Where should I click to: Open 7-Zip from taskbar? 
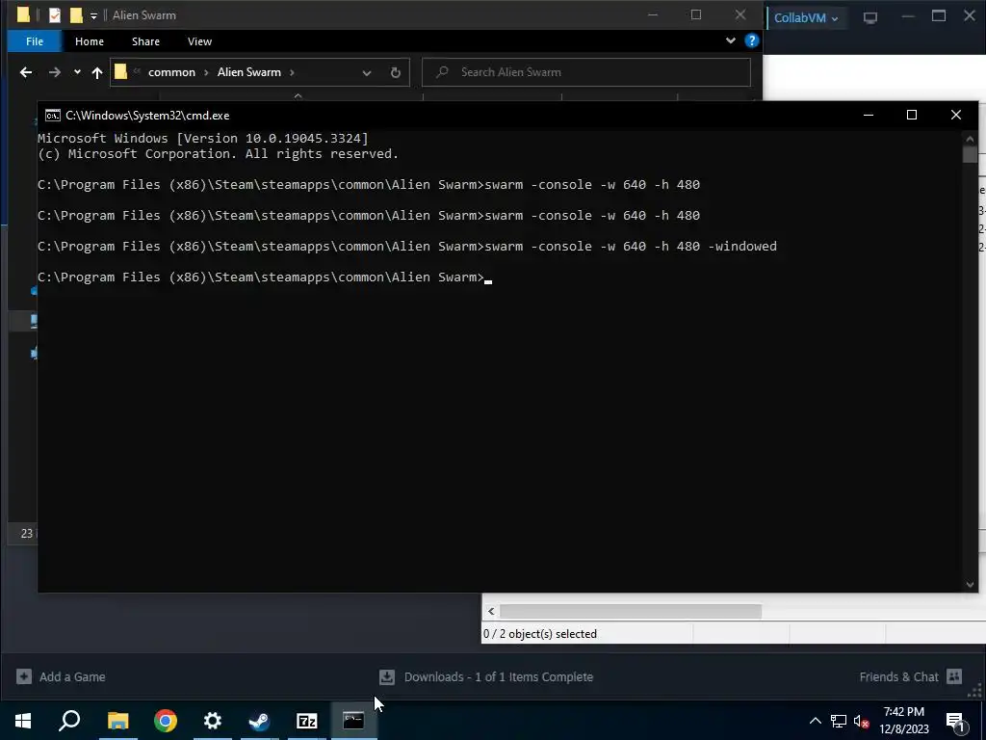(307, 721)
